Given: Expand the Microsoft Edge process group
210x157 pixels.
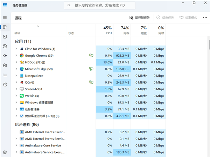Looking at the screenshot, I should pos(16,69).
